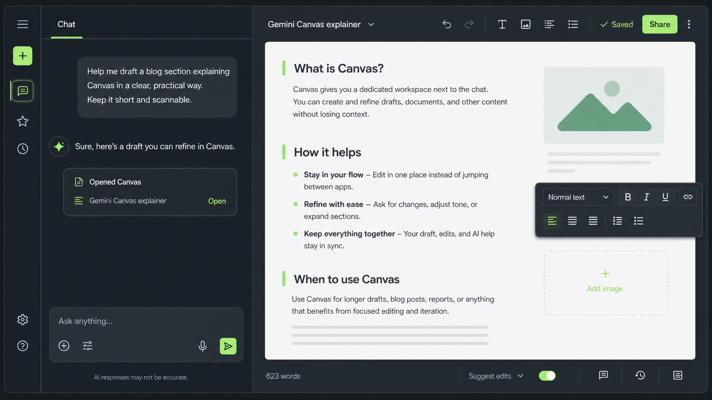Open recent history clock icon in sidebar
Image resolution: width=712 pixels, height=400 pixels.
(x=23, y=148)
